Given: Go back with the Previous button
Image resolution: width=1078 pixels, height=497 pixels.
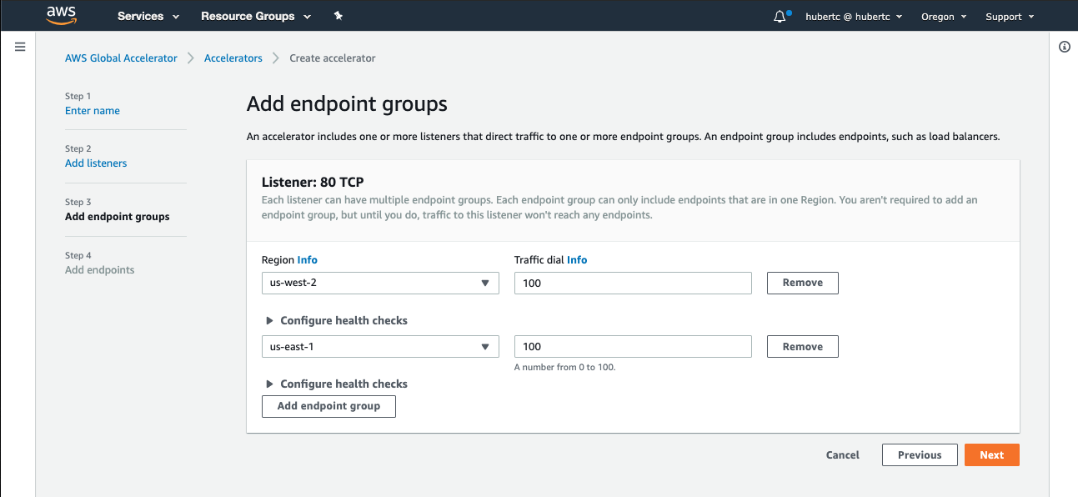Looking at the screenshot, I should 920,455.
